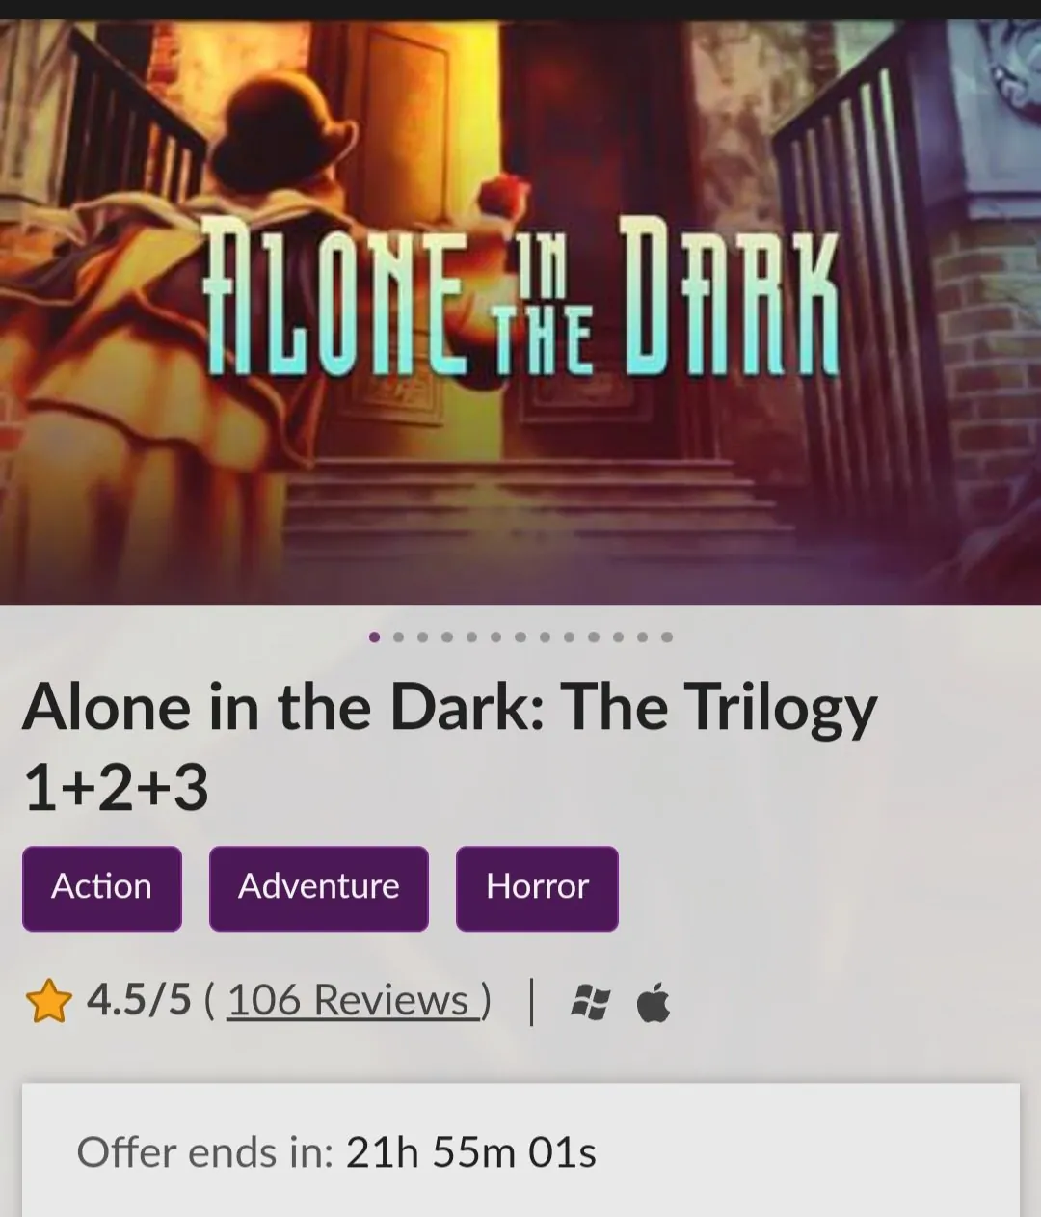Tap the gold star rating icon
Viewport: 1041px width, 1217px height.
click(49, 1001)
